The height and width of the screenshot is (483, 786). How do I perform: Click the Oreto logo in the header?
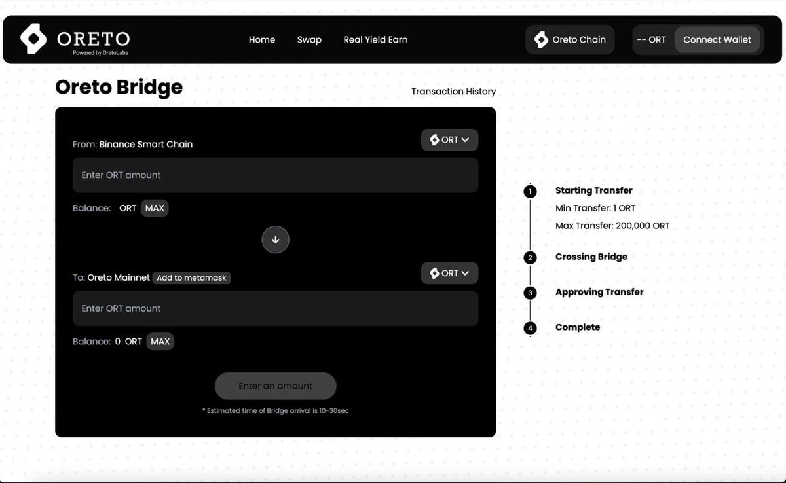pos(75,39)
